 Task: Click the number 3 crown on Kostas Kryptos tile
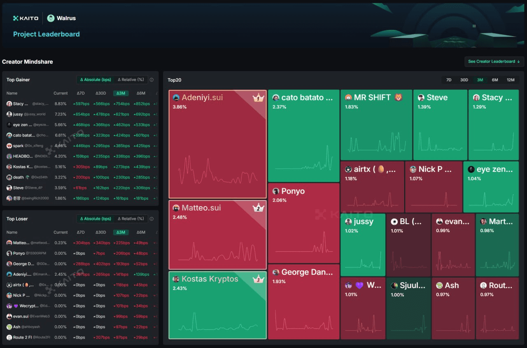258,279
